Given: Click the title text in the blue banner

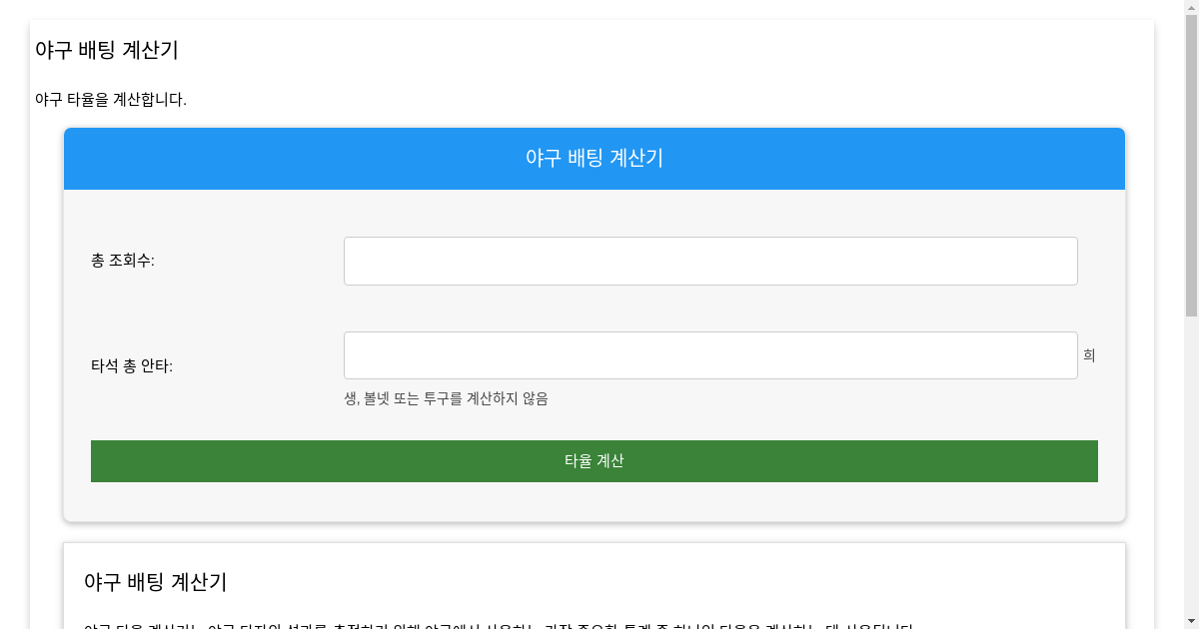Looking at the screenshot, I should coord(594,158).
